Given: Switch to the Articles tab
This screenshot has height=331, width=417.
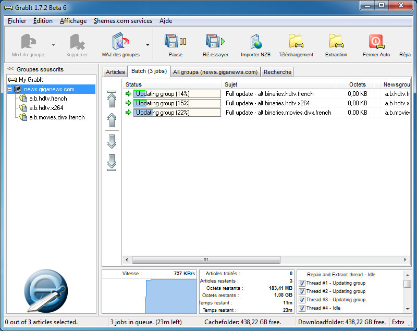Looking at the screenshot, I should pyautogui.click(x=115, y=72).
